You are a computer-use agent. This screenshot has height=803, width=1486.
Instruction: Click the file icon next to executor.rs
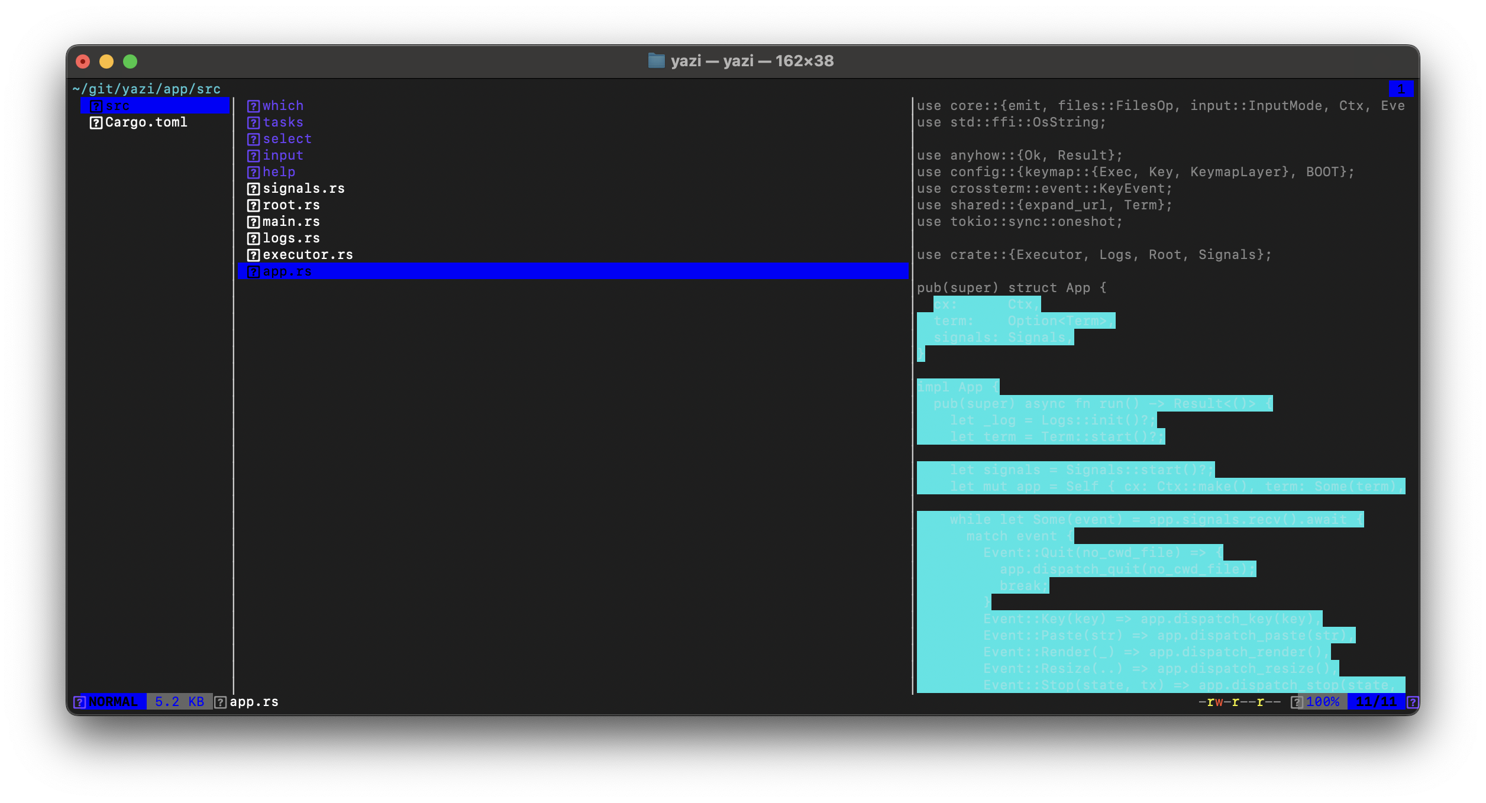pos(254,254)
